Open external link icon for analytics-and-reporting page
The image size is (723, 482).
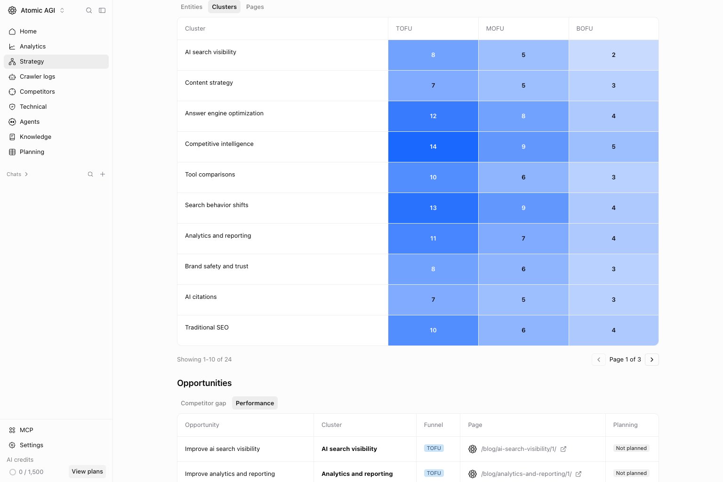click(578, 474)
